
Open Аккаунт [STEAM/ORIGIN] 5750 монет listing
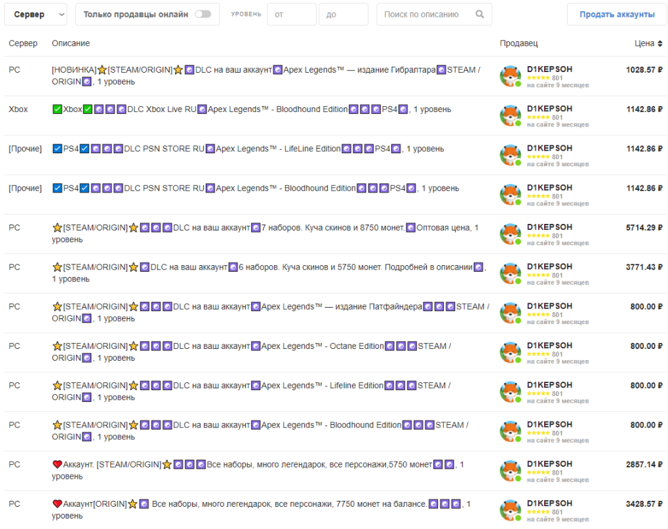coord(258,470)
